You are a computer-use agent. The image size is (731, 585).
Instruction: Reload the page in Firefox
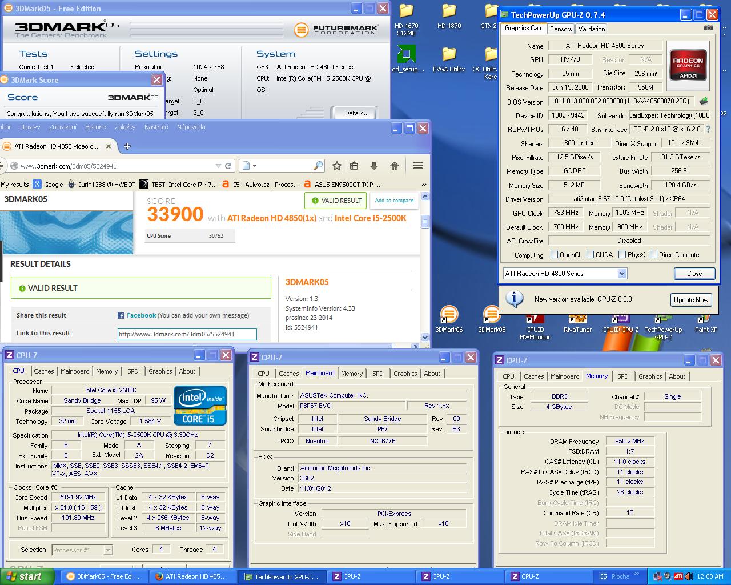[x=228, y=166]
